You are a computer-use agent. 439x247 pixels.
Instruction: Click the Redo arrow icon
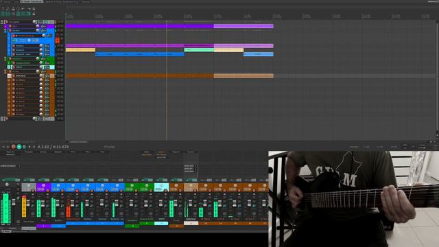[29, 9]
